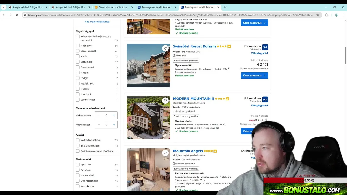Click Hae majoituspaikkoja link

[x=97, y=22]
